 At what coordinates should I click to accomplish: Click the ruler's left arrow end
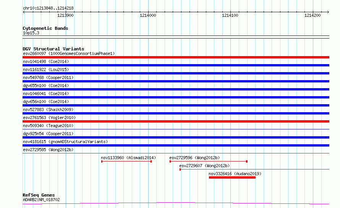tap(24, 12)
